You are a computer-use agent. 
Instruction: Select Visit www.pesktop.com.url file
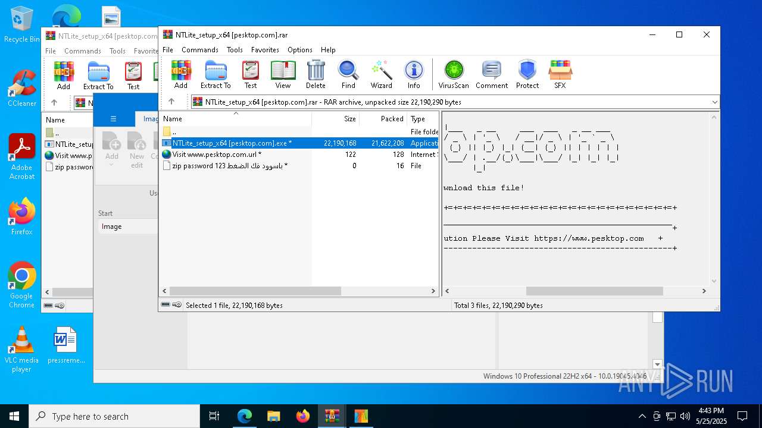[299, 154]
